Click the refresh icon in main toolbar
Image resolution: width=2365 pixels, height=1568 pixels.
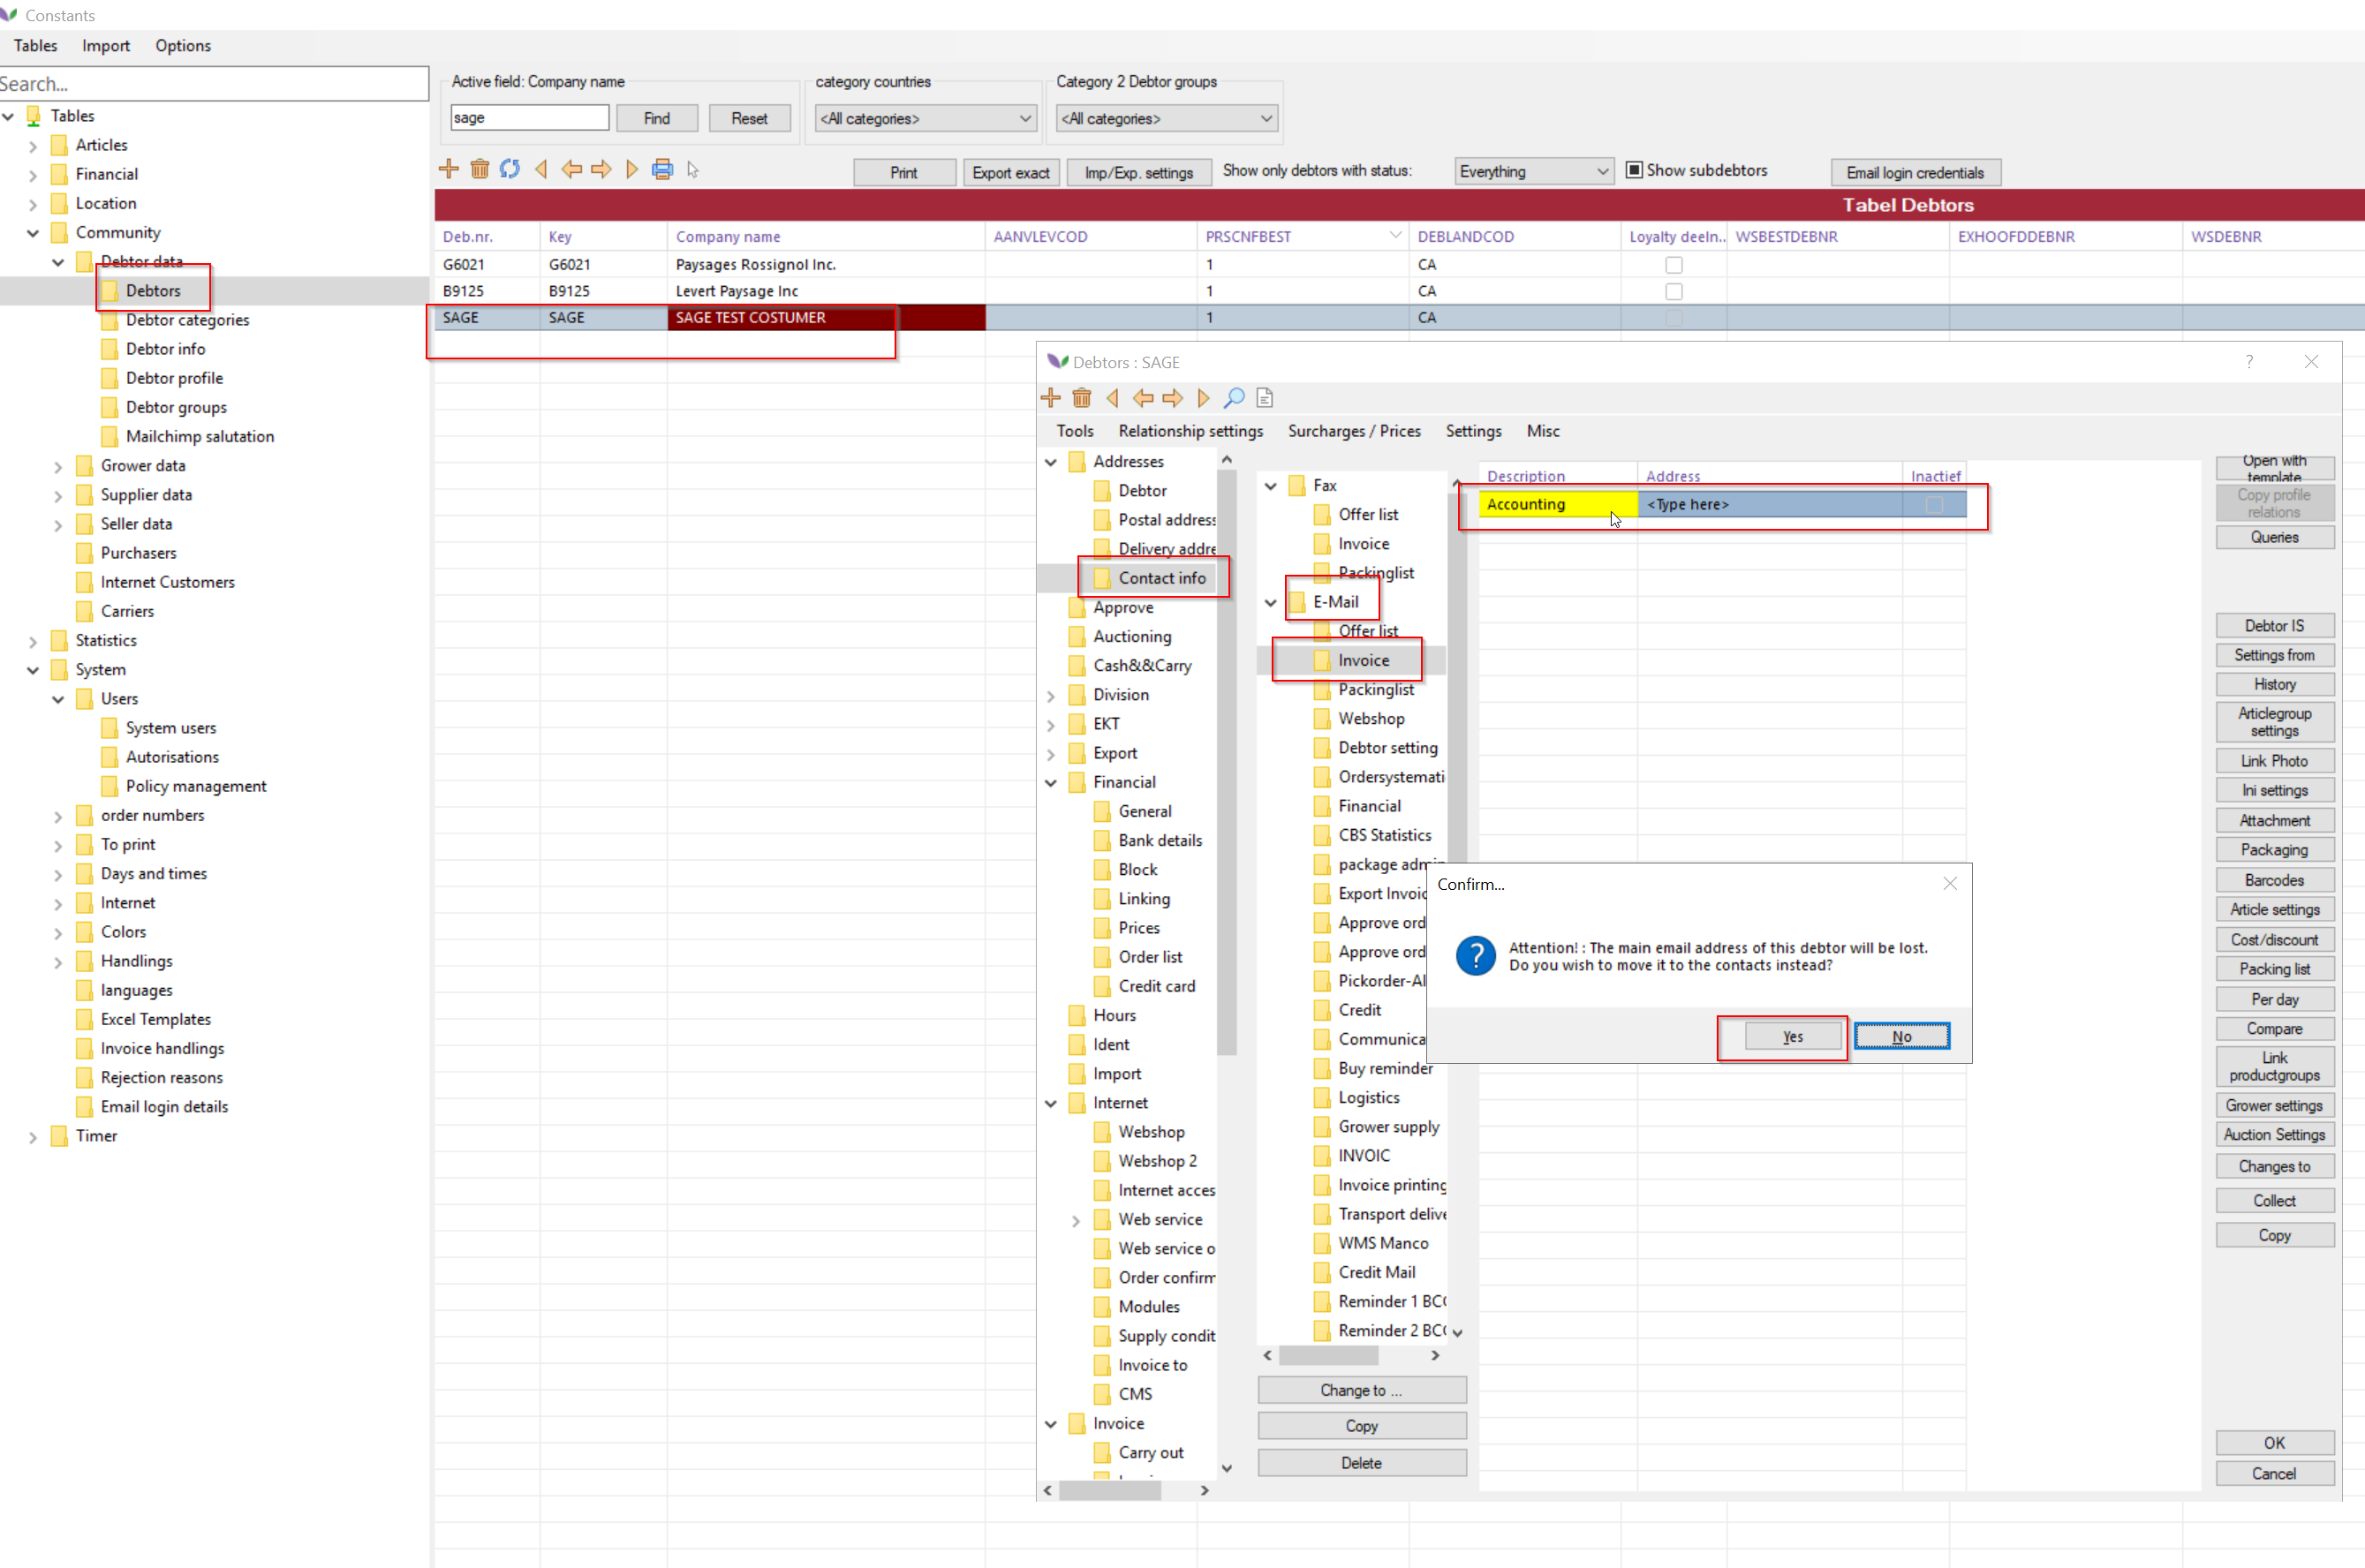510,169
